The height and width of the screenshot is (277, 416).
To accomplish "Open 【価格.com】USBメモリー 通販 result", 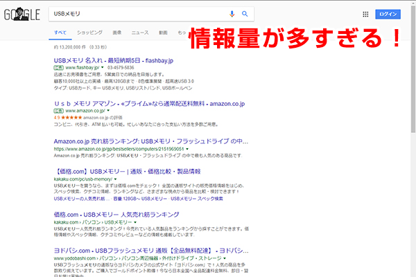I will tap(128, 172).
